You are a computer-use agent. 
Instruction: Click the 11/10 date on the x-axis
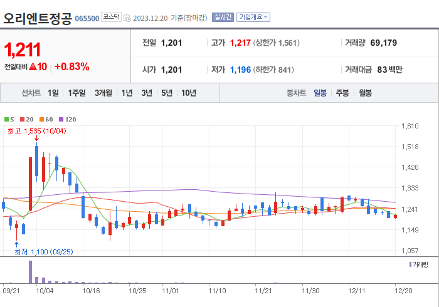(x=217, y=291)
